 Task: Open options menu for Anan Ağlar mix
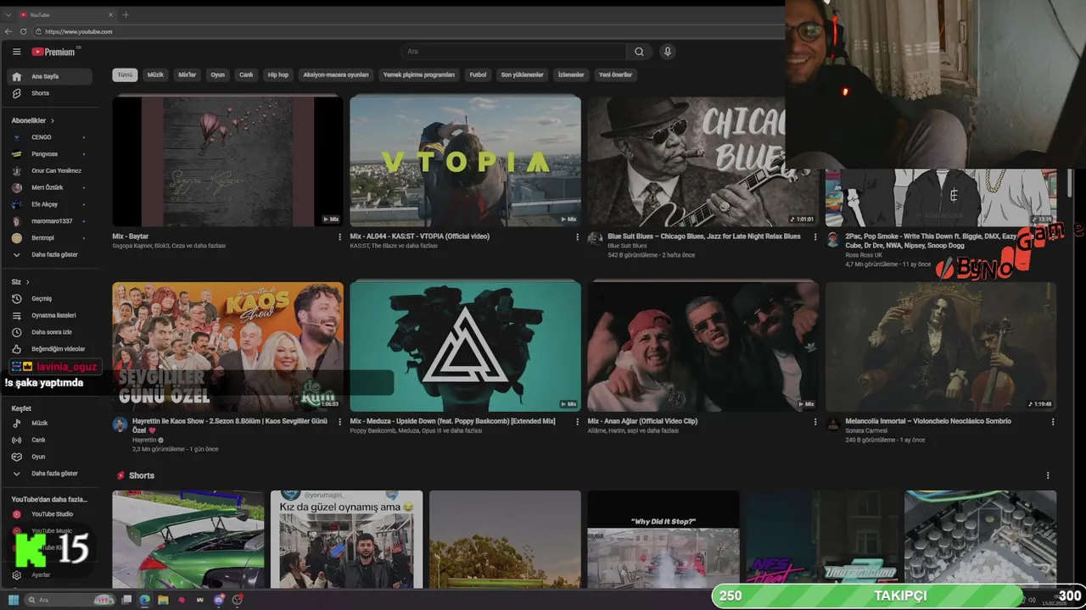click(815, 422)
